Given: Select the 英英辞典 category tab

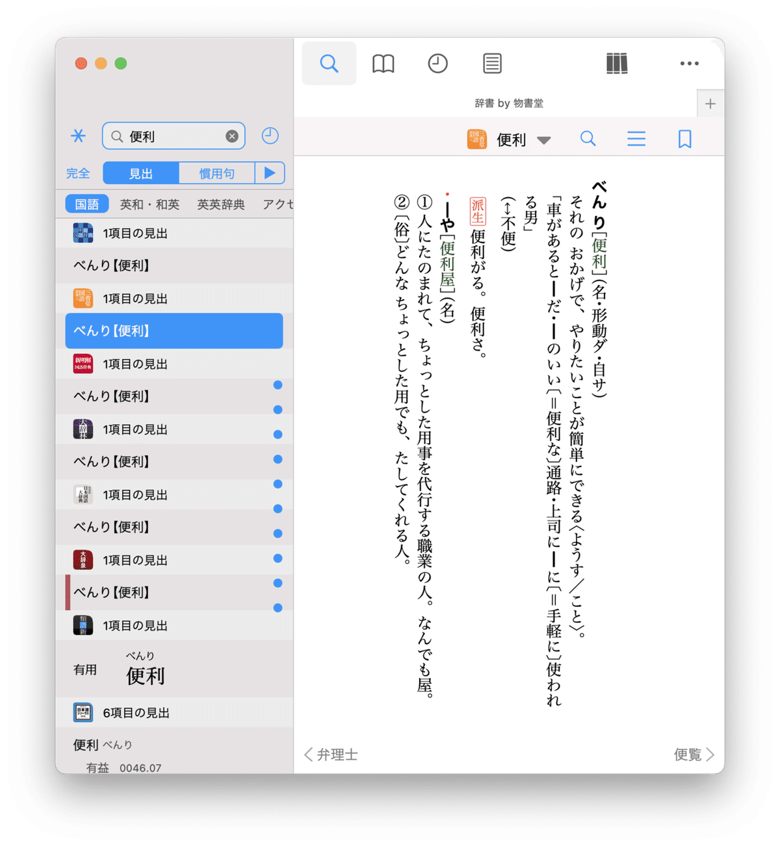Looking at the screenshot, I should click(x=221, y=204).
